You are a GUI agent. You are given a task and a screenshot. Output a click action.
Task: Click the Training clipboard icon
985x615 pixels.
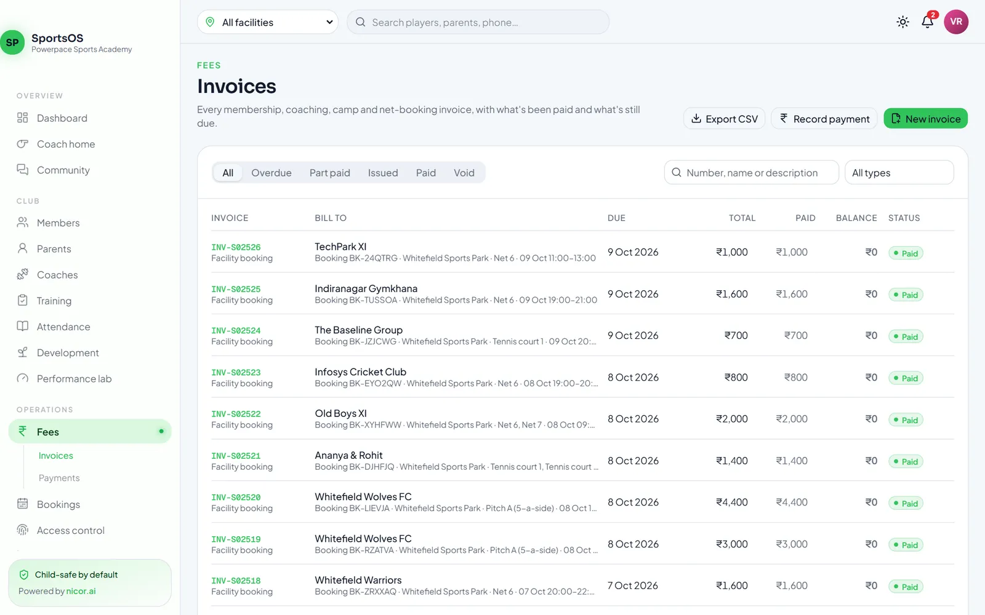pyautogui.click(x=23, y=301)
